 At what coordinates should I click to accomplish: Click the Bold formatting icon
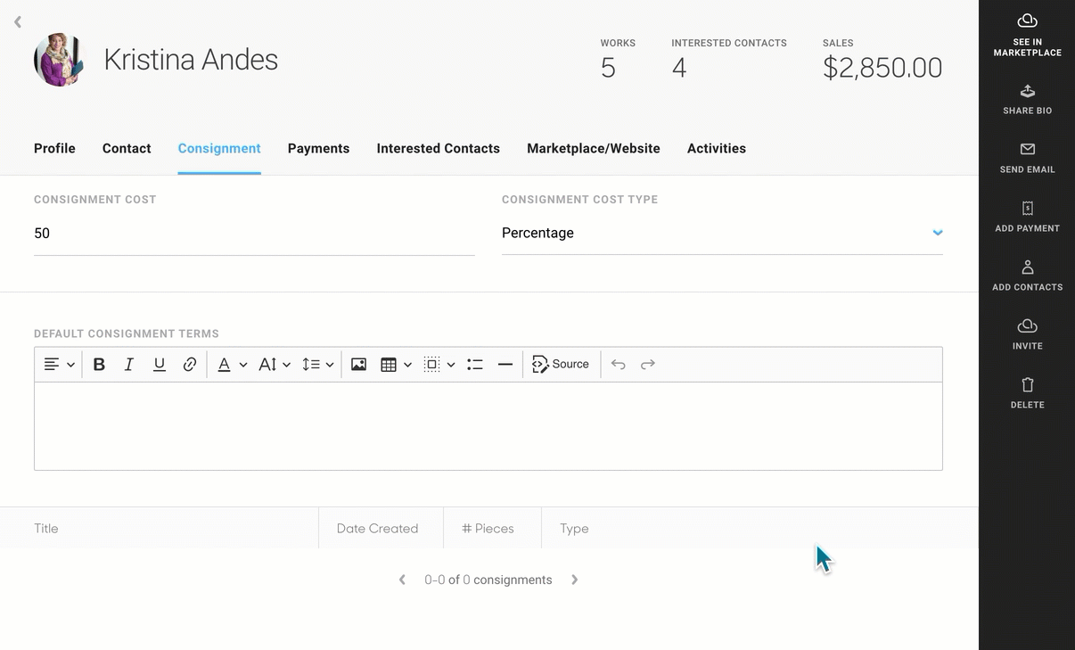tap(99, 365)
